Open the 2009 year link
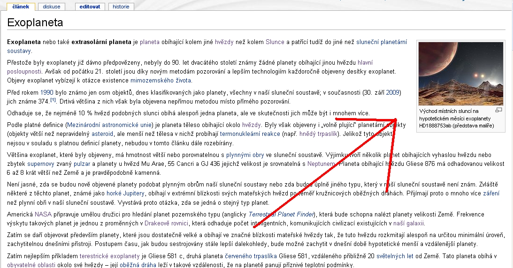 392,92
